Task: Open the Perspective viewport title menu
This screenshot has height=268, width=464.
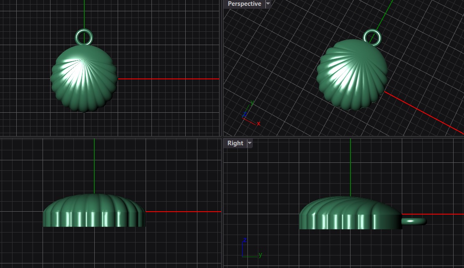Action: 244,4
